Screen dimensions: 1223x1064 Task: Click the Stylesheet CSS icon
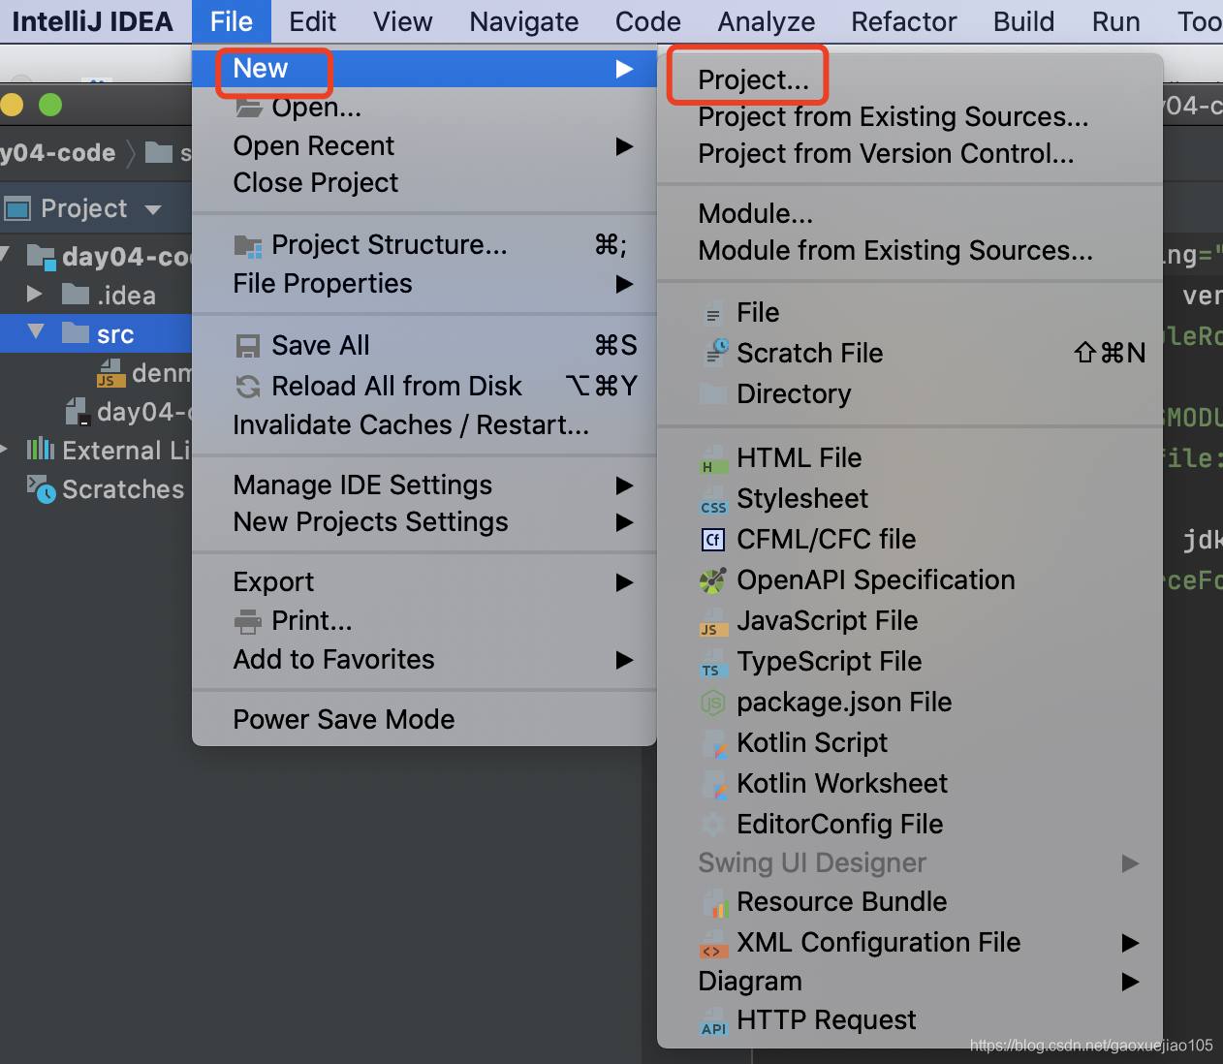click(713, 500)
